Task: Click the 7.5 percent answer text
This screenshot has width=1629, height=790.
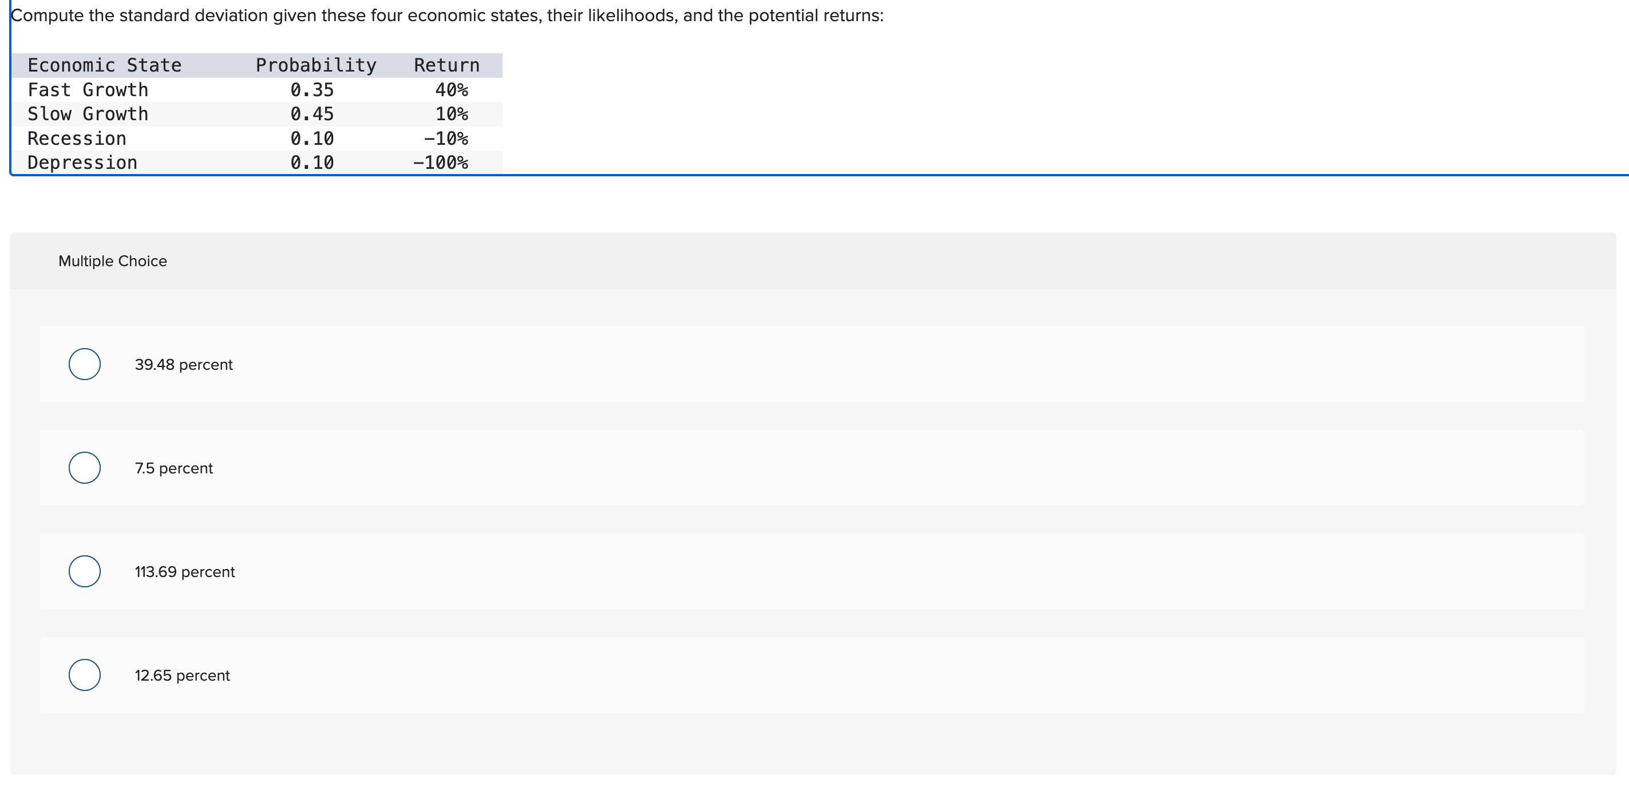Action: (x=174, y=469)
